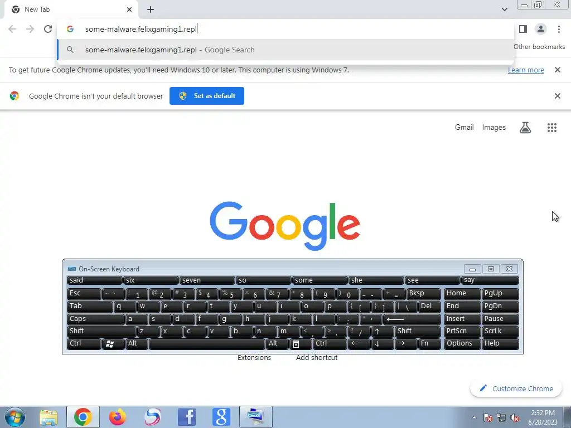
Task: Open a new tab with plus icon
Action: tap(151, 9)
